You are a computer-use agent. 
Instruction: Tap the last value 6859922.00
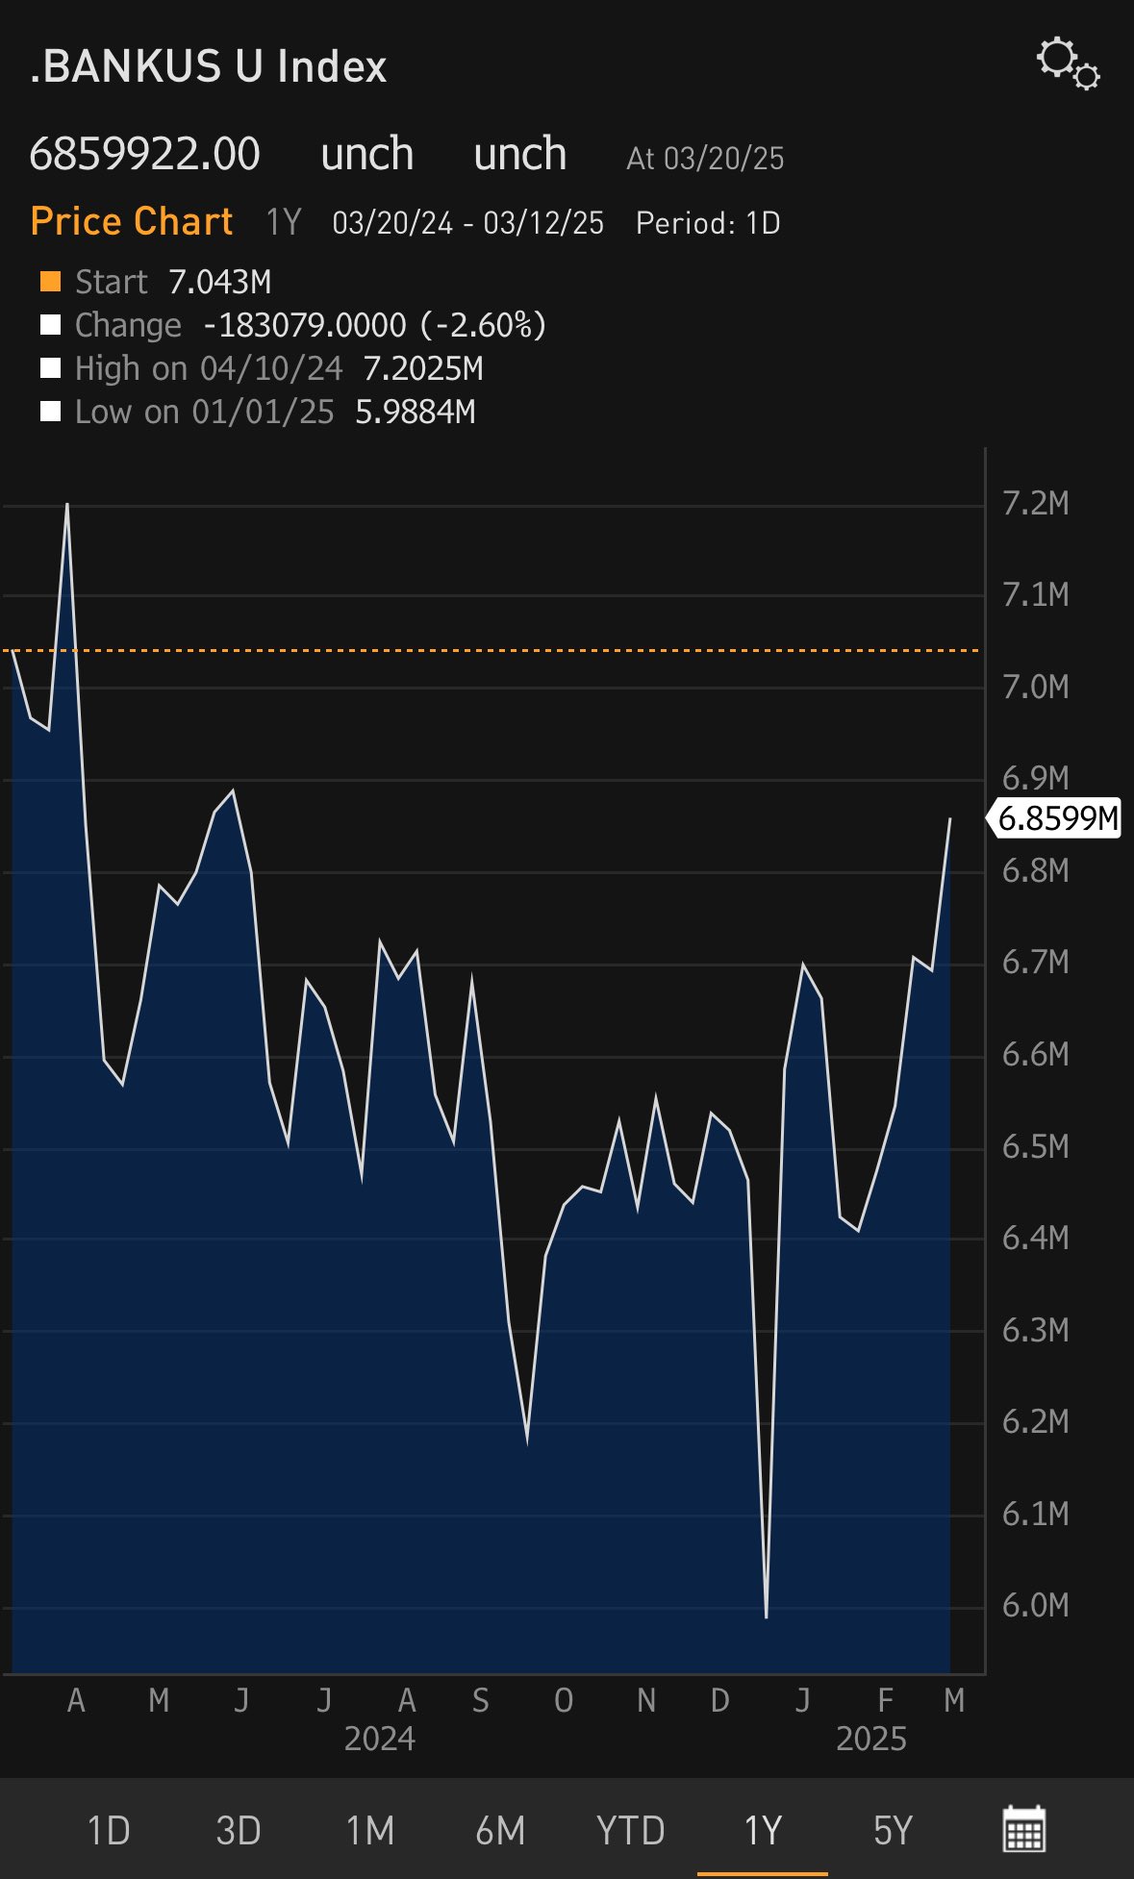144,154
